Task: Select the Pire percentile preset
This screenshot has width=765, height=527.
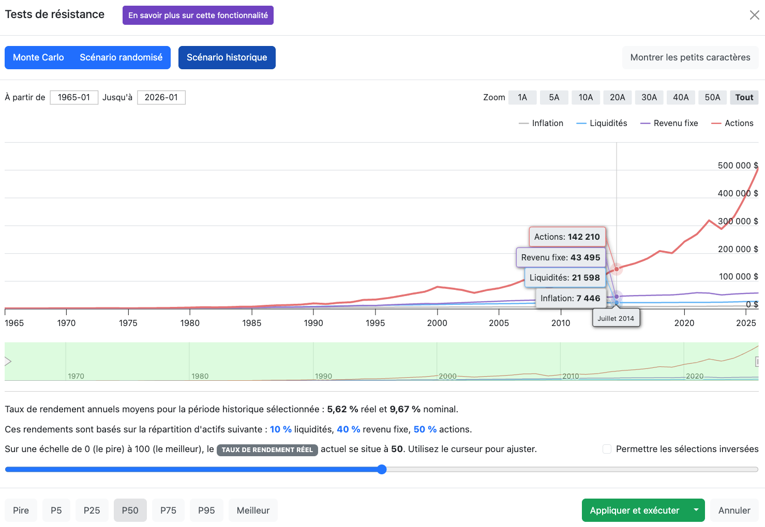Action: point(21,510)
